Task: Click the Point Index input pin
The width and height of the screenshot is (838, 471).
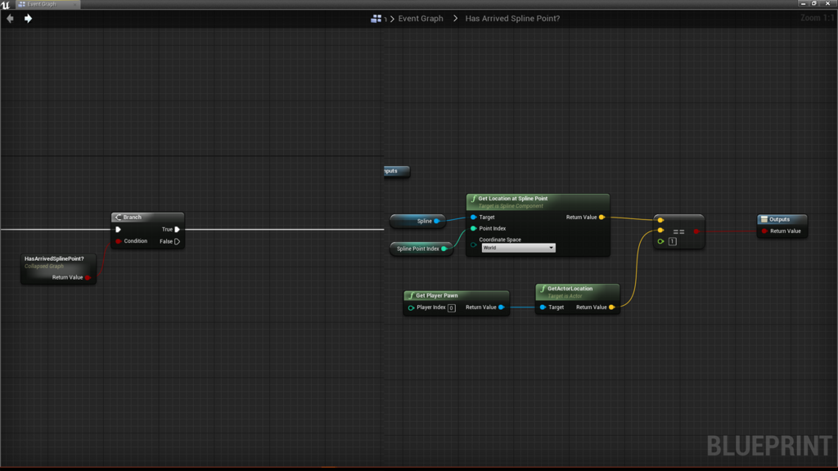Action: tap(474, 229)
